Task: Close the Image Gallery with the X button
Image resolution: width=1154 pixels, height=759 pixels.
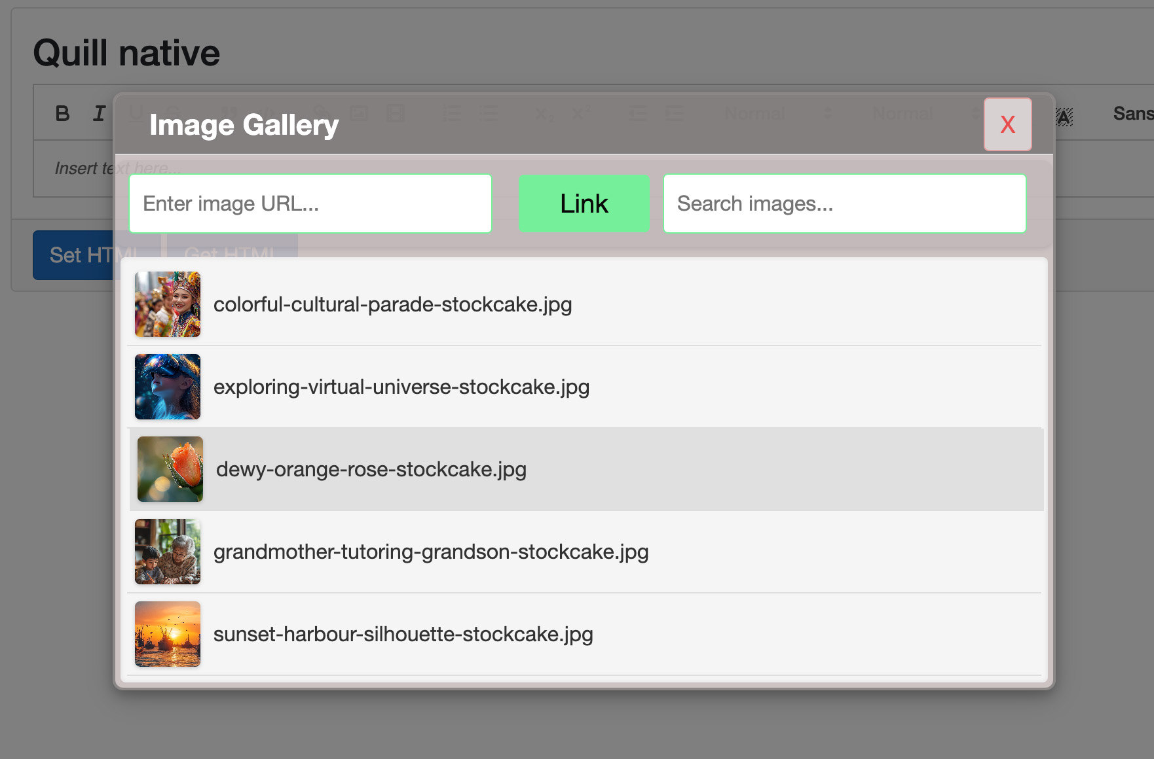Action: click(1007, 124)
